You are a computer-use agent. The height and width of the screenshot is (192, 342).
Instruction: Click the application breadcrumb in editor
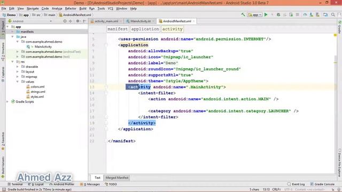point(145,29)
